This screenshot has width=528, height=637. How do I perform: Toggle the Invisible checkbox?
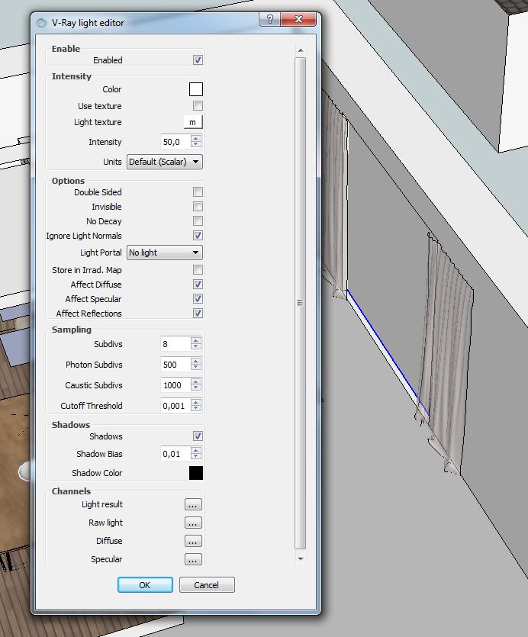[x=198, y=207]
